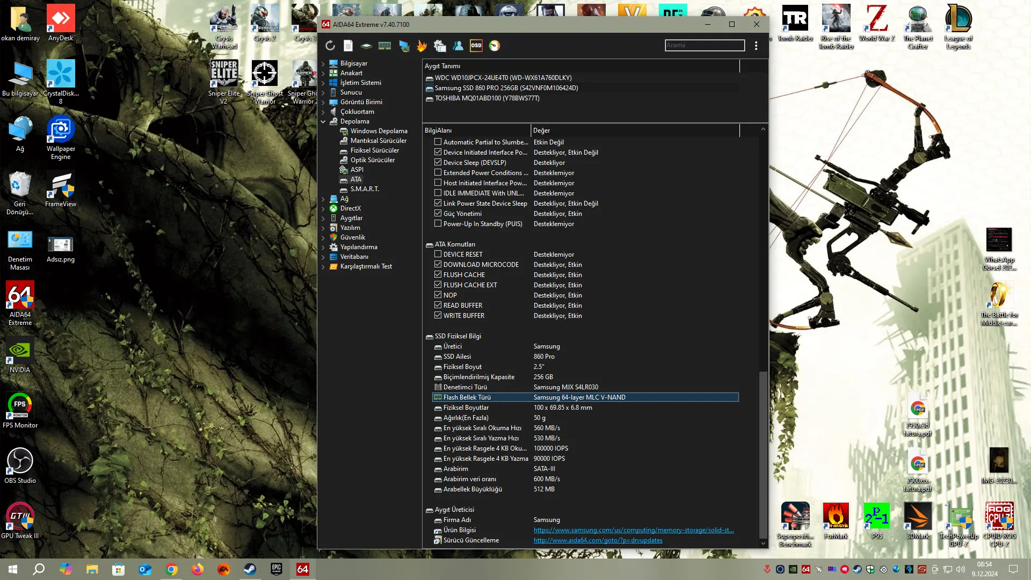The width and height of the screenshot is (1031, 580).
Task: Click the Değer column header
Action: pos(635,130)
